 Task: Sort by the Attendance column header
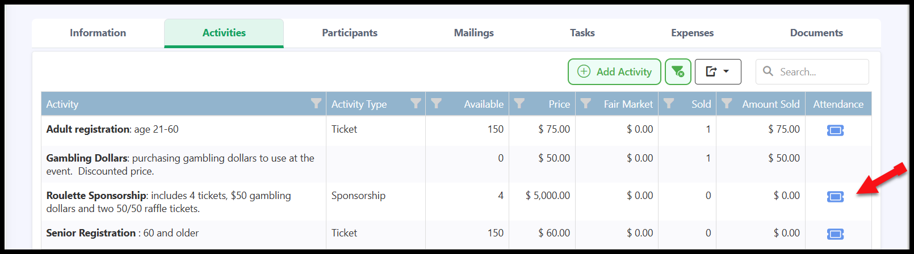pos(838,104)
